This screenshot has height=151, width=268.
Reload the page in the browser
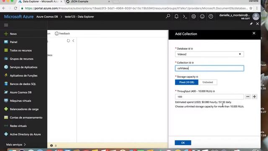point(15,8)
